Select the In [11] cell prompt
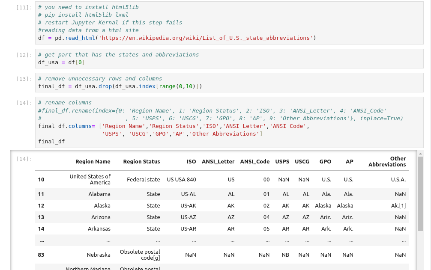 point(24,7)
